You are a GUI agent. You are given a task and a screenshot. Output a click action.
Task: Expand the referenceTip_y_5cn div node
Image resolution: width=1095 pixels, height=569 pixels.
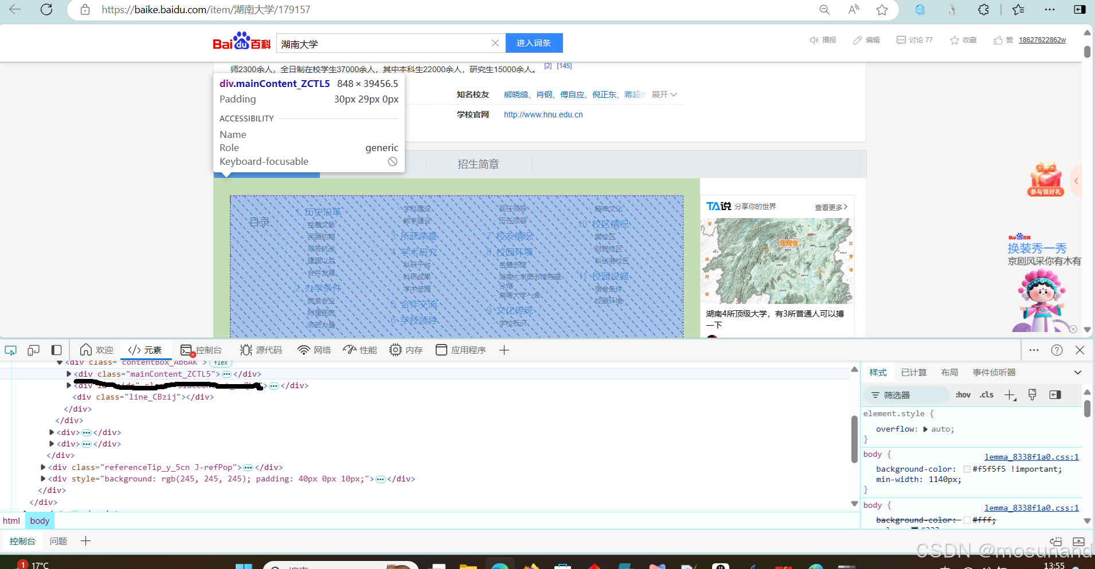click(43, 468)
